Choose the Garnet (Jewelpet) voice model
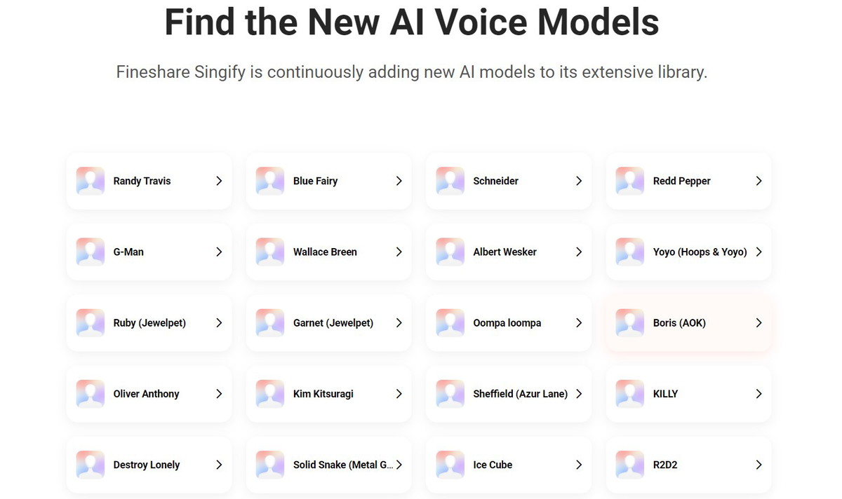Image resolution: width=842 pixels, height=499 pixels. [333, 323]
